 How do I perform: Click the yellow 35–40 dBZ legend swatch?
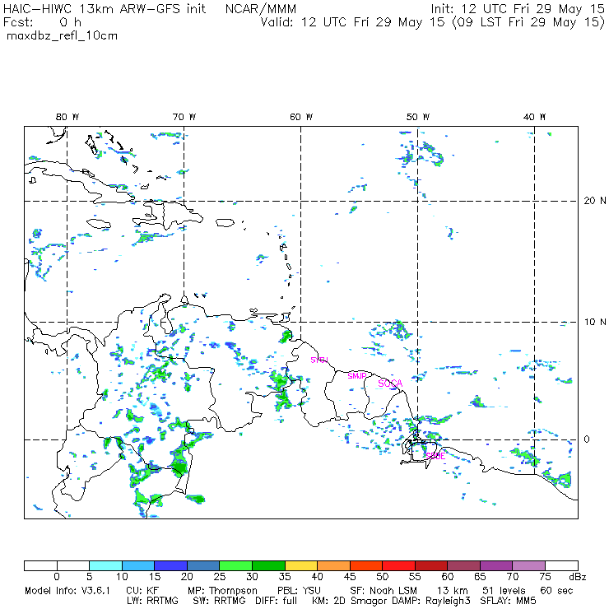(301, 565)
